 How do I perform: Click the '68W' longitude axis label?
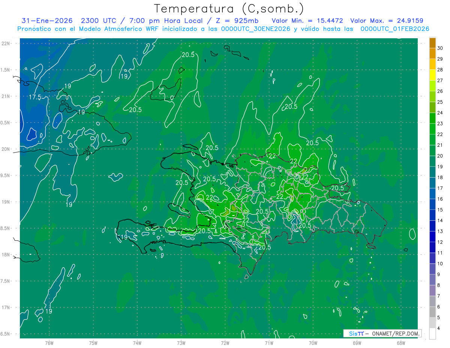[x=400, y=343]
